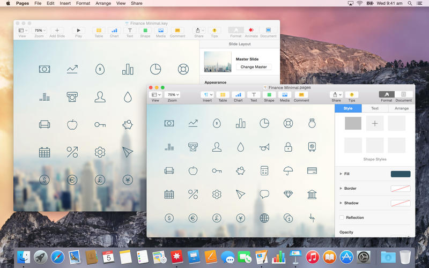
Task: Switch to the Arrange tab in inspector
Action: tap(402, 108)
